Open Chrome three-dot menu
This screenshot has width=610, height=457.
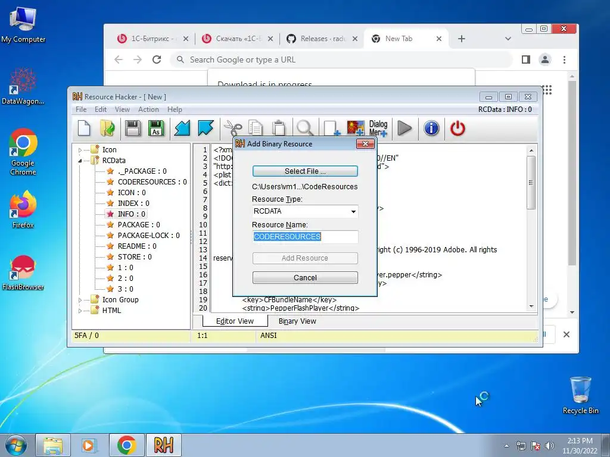pyautogui.click(x=565, y=60)
